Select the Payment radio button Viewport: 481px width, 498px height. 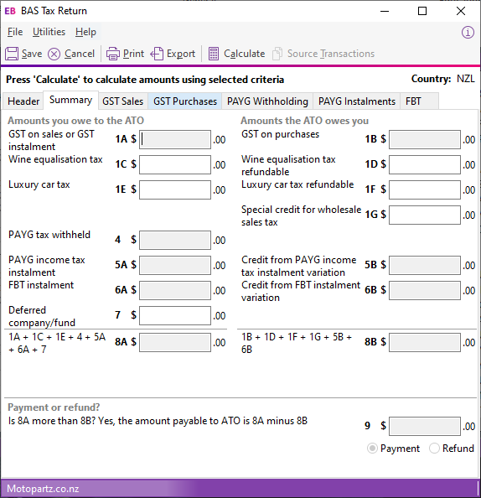tap(372, 449)
